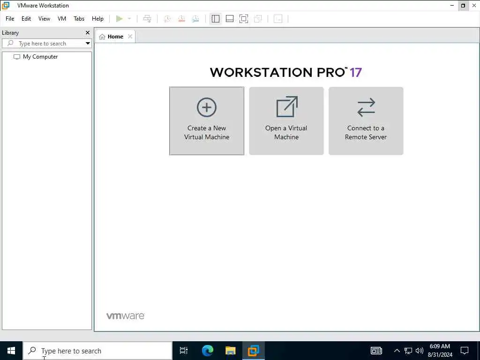Open the VM menu
Screen dimensions: 480x360
62,19
